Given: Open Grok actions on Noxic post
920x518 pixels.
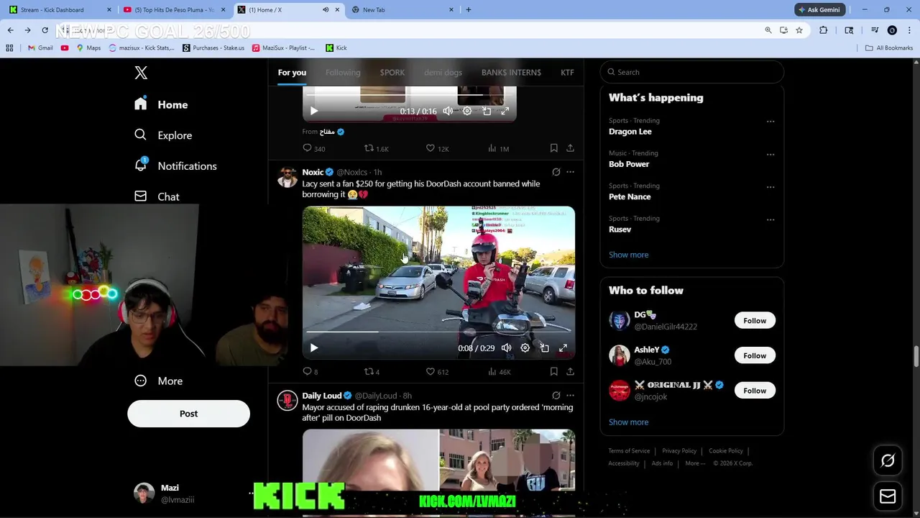Looking at the screenshot, I should 556,172.
